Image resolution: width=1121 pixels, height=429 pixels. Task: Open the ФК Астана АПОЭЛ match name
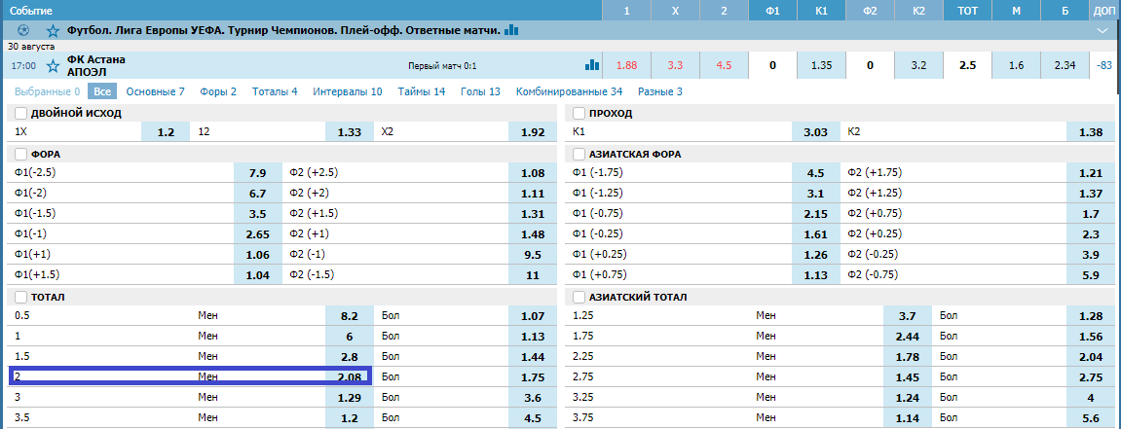[x=95, y=66]
